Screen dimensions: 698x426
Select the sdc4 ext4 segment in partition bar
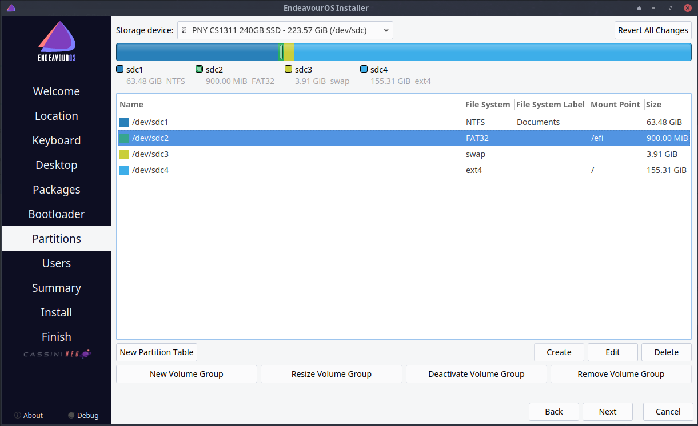(x=492, y=52)
